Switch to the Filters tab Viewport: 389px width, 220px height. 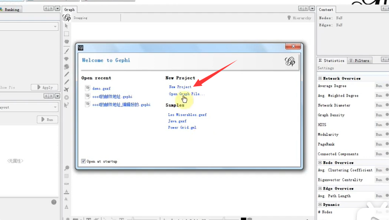point(359,61)
